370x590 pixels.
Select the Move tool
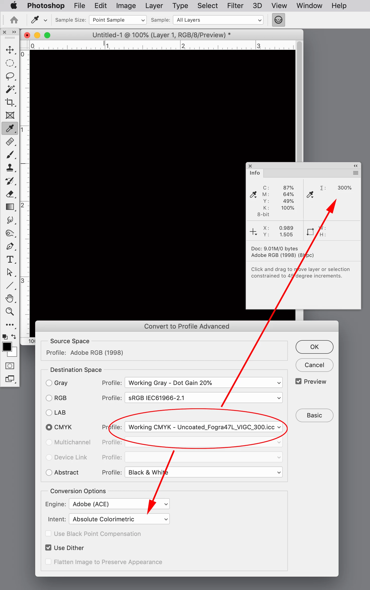coord(10,50)
